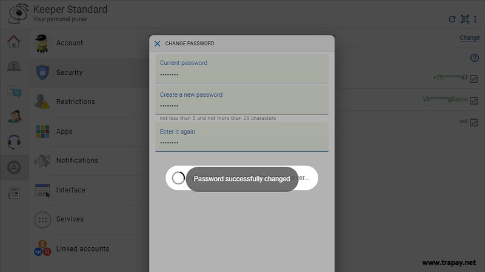This screenshot has height=272, width=485.
Task: Open the QR code scanner icon
Action: point(465,19)
